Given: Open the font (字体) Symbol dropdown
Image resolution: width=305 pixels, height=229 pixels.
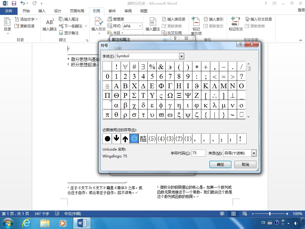Looking at the screenshot, I should 181,56.
